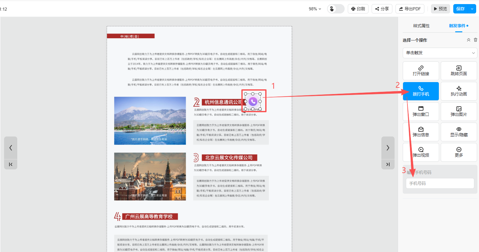The width and height of the screenshot is (479, 252).
Task: Choose the 跳转页面 jump to page action
Action: [459, 71]
